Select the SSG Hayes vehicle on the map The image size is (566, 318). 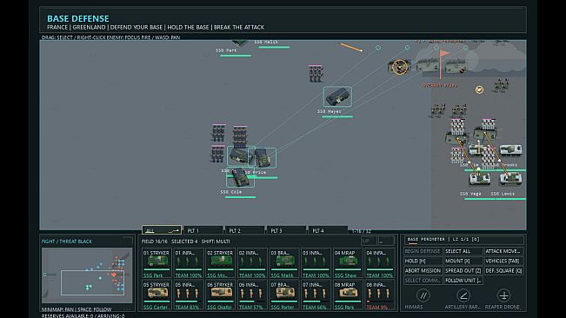tap(337, 96)
